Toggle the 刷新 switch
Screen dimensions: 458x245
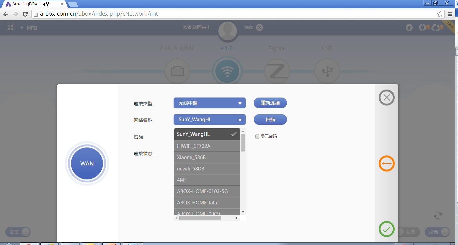pos(437,232)
